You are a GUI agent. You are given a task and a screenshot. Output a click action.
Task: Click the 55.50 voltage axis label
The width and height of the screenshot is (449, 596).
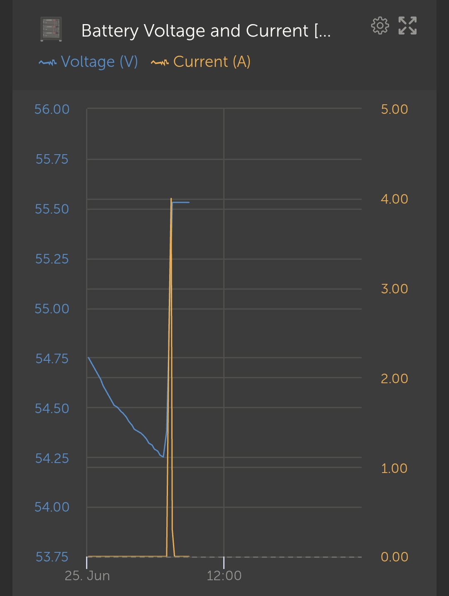(52, 209)
